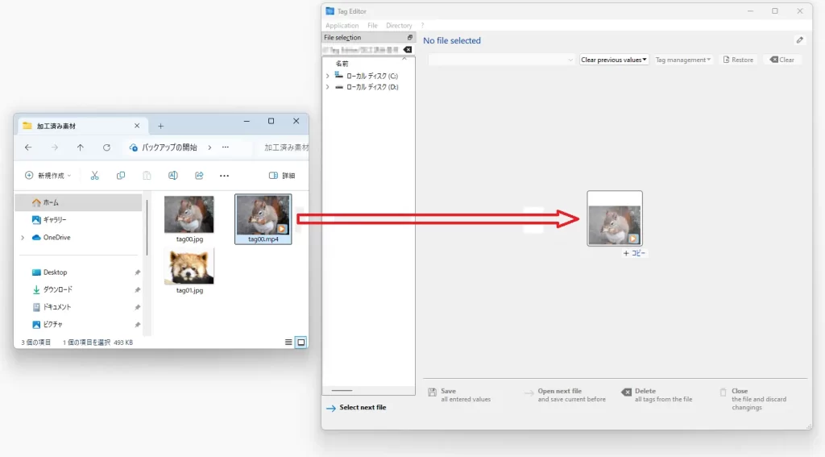The image size is (825, 457).
Task: Select the tag01.jpg red panda thumbnail
Action: point(189,268)
